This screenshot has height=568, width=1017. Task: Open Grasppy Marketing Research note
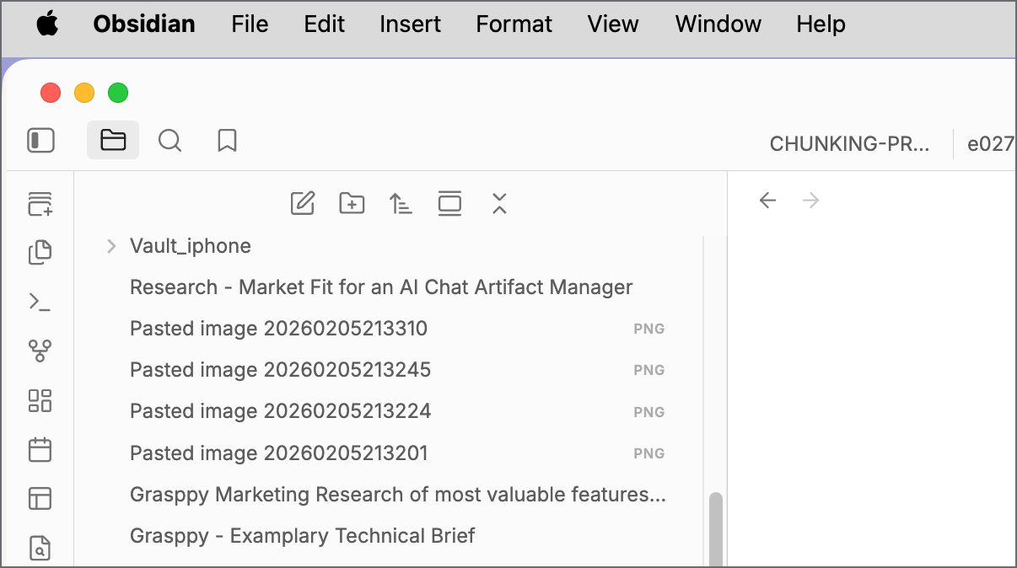396,495
